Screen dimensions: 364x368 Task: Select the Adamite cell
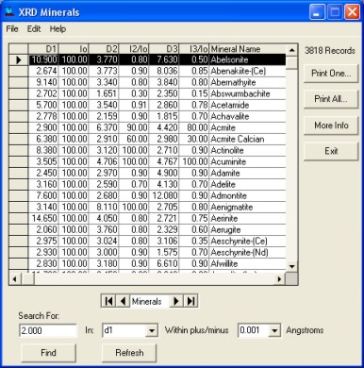[x=248, y=173]
